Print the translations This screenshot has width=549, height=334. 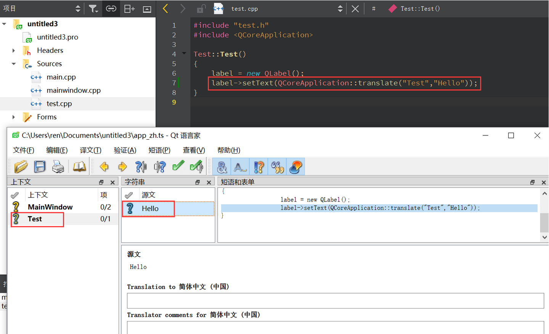point(59,167)
